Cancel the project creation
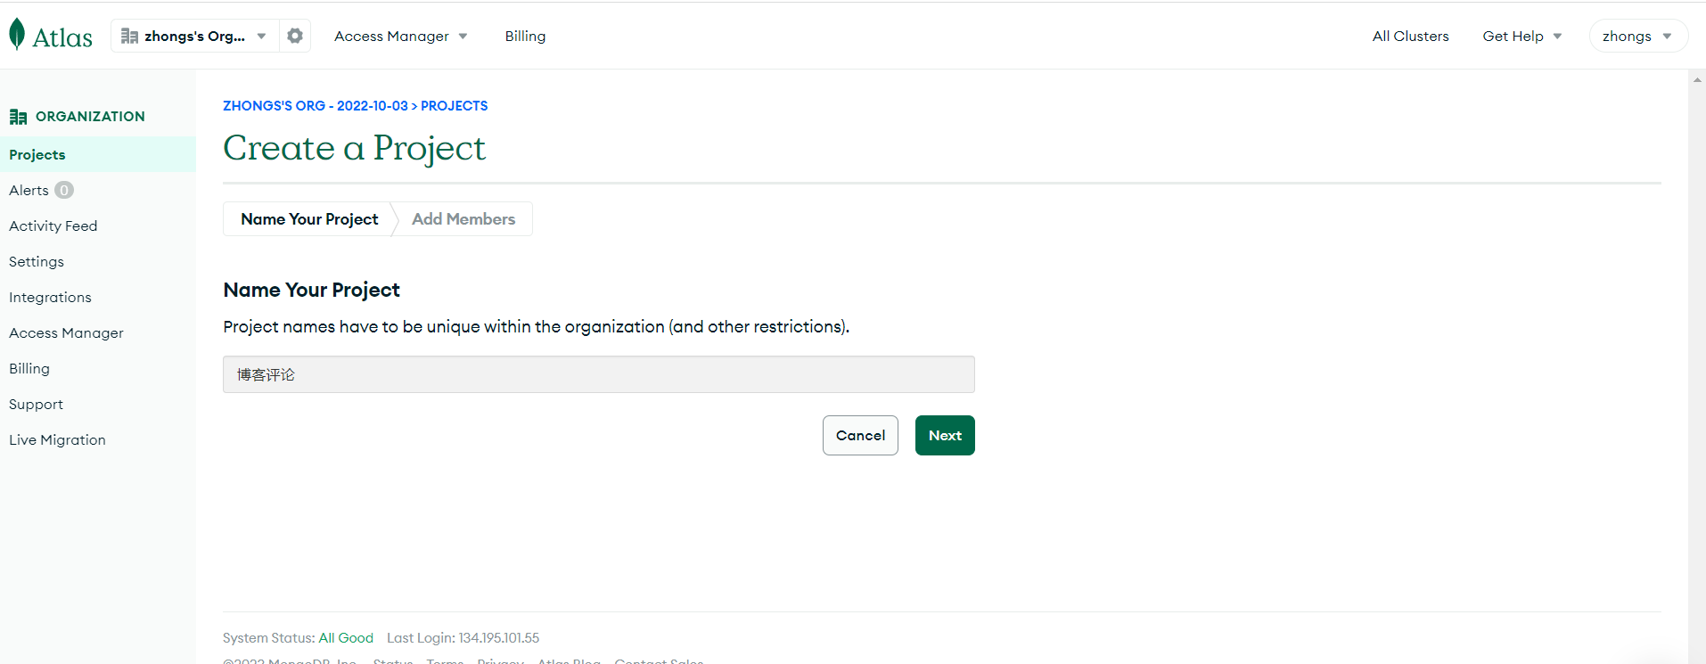 [x=860, y=436]
